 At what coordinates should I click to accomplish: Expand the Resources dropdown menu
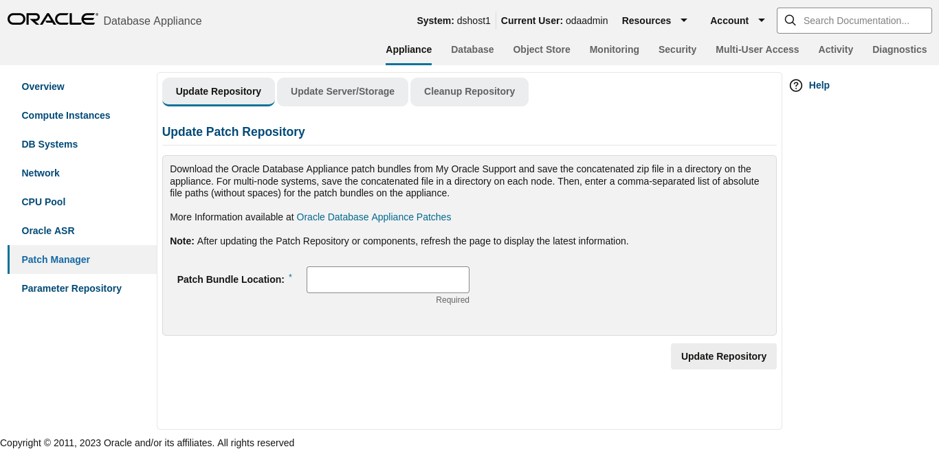point(654,21)
